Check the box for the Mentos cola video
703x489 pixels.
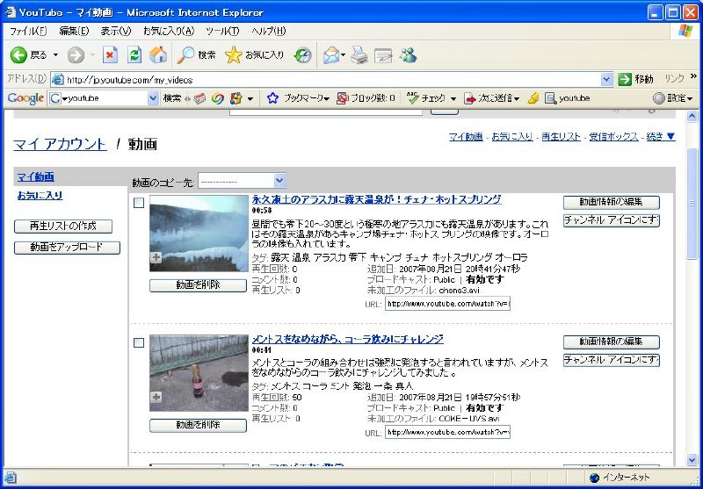point(139,342)
